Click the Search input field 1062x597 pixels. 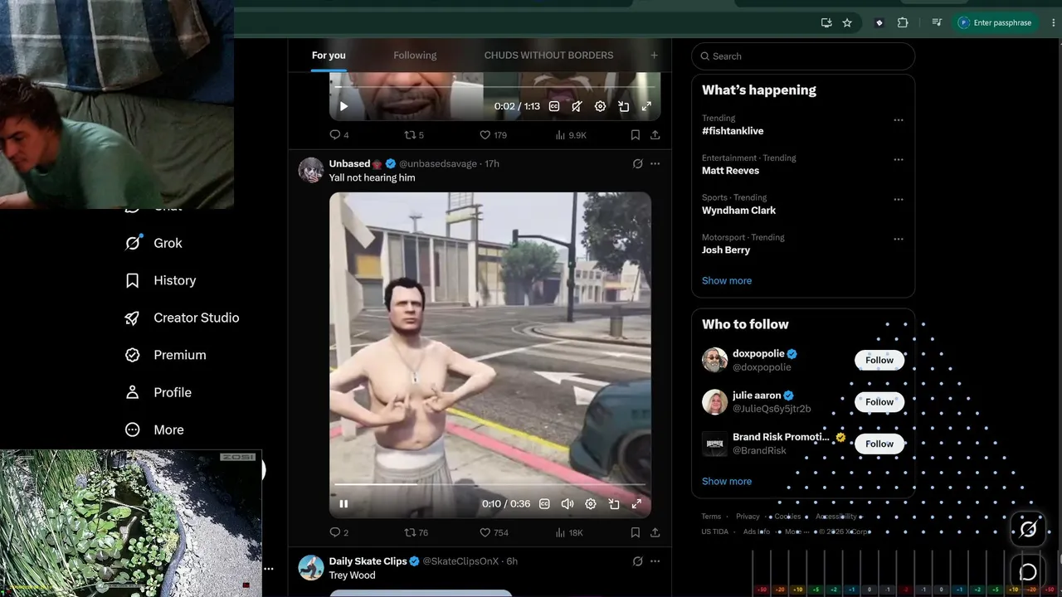803,56
